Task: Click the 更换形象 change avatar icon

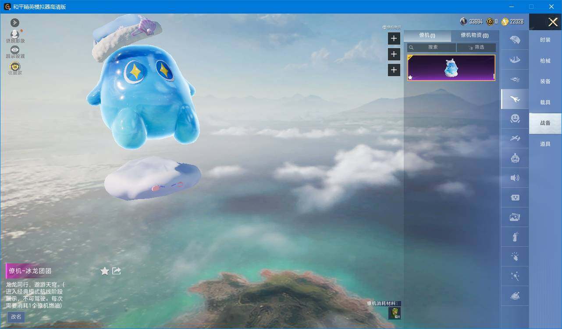Action: (x=15, y=36)
